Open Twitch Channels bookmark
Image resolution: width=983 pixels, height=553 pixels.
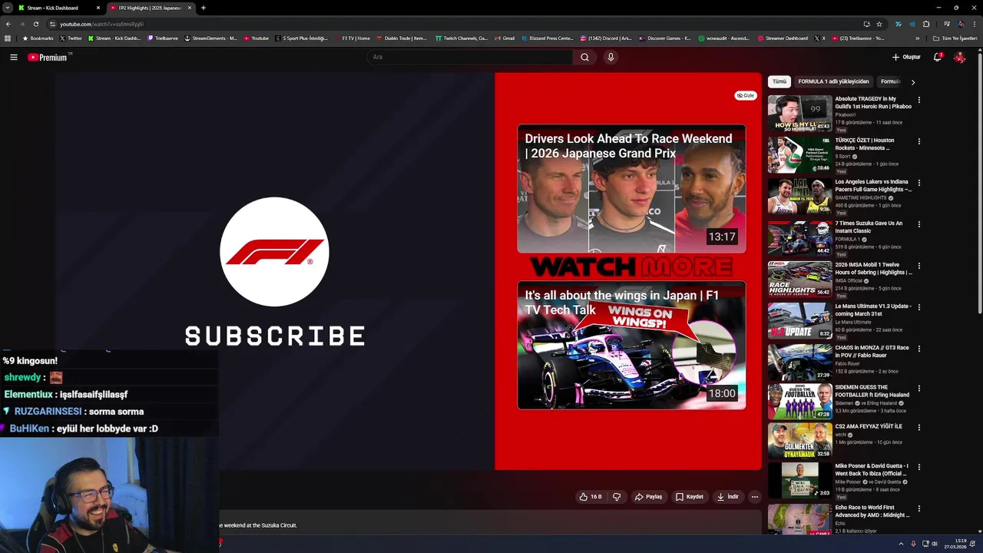[x=461, y=38]
